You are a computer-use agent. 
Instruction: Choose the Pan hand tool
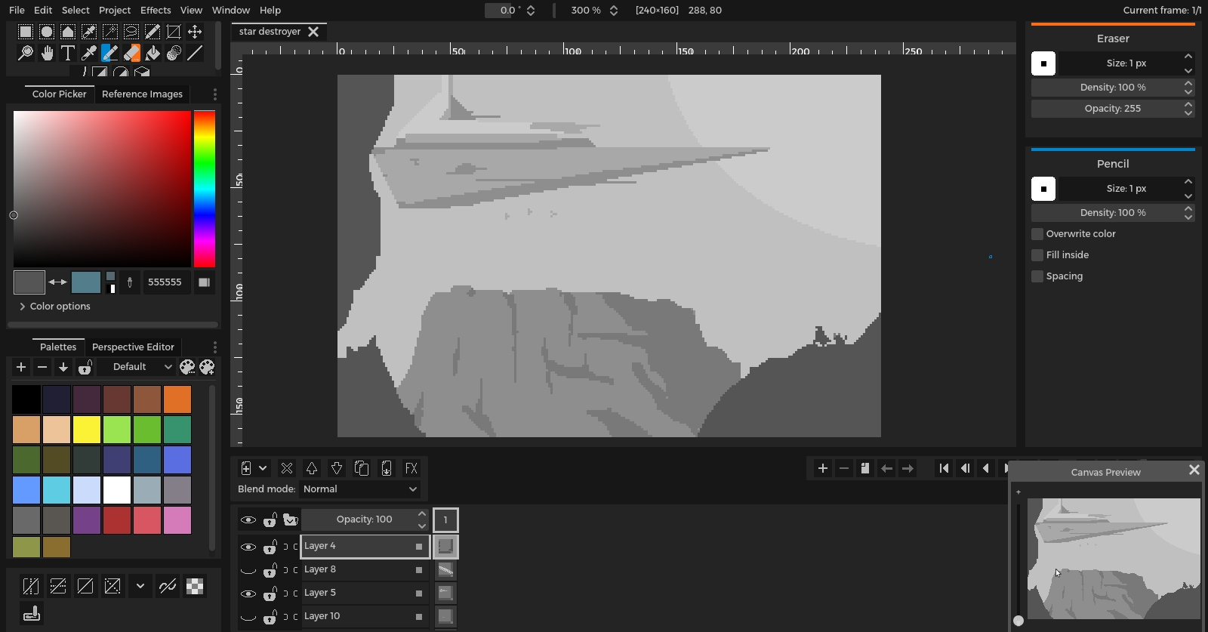(47, 53)
